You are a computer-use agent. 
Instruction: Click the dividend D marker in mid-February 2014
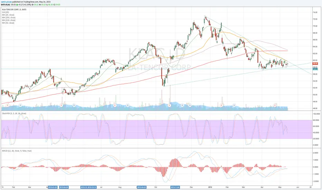point(20,105)
